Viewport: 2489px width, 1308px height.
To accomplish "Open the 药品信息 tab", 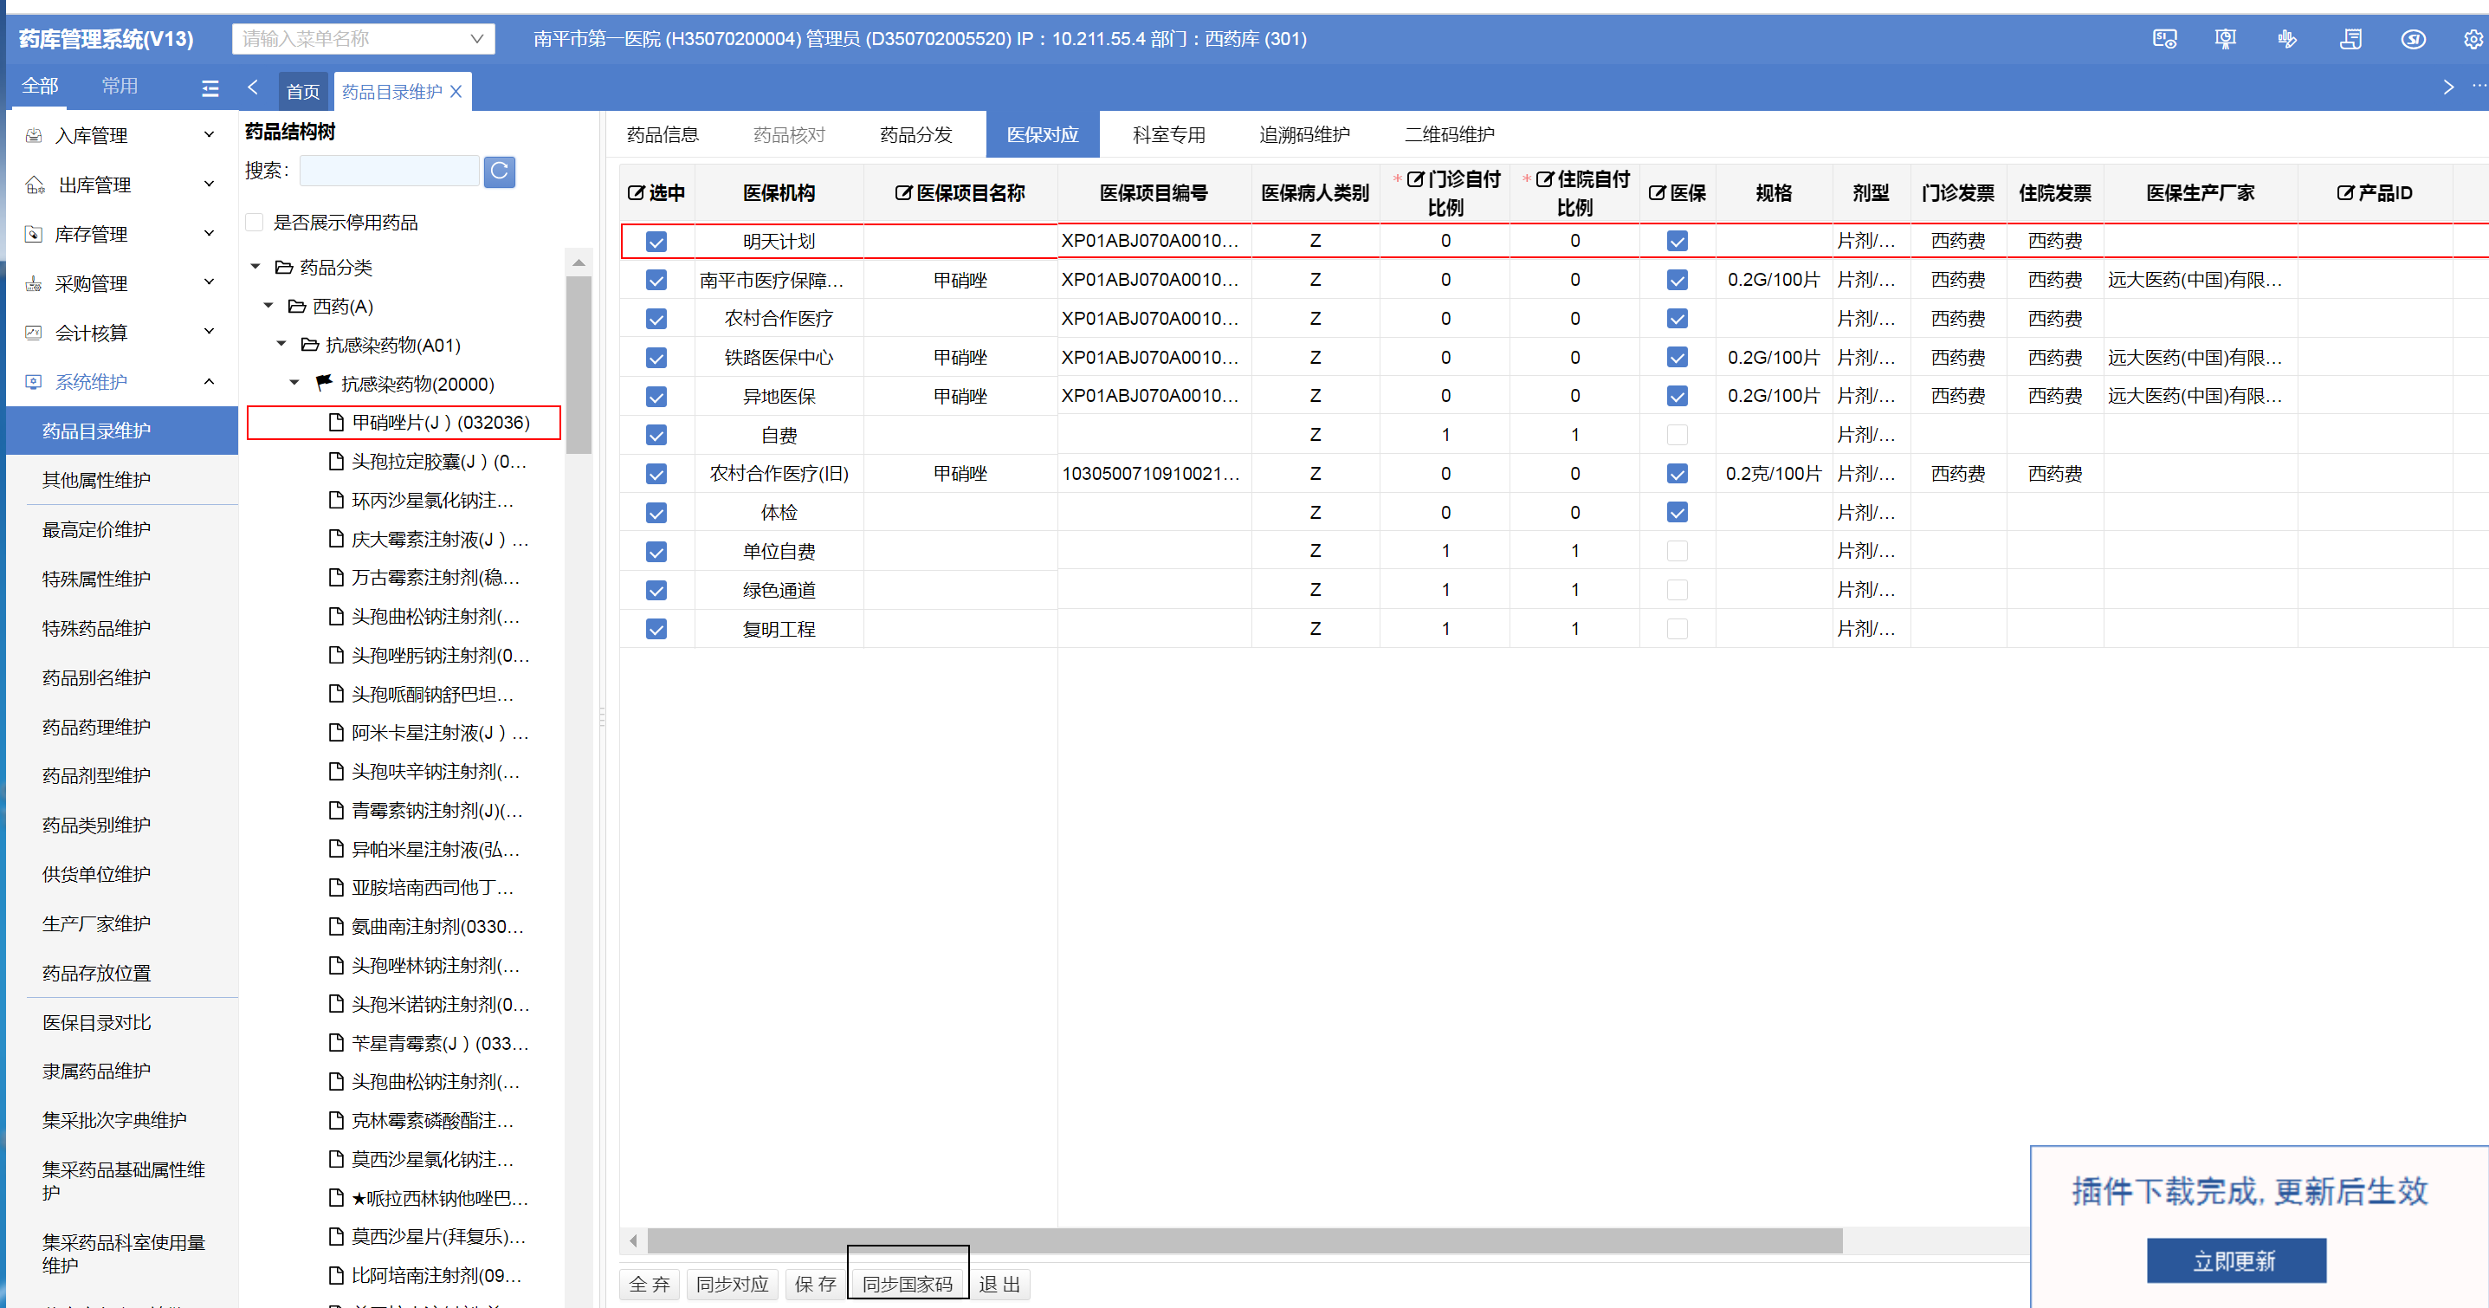I will click(662, 134).
